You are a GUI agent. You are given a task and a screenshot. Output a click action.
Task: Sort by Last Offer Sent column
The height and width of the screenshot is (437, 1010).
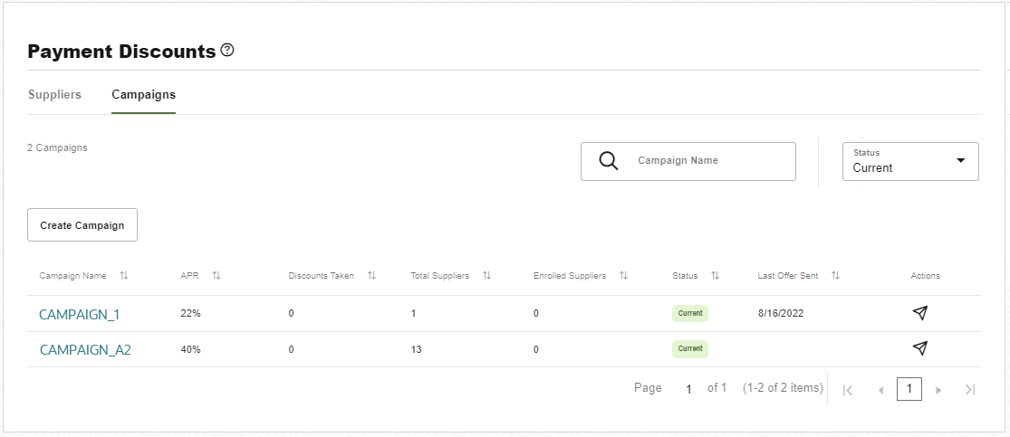[835, 276]
